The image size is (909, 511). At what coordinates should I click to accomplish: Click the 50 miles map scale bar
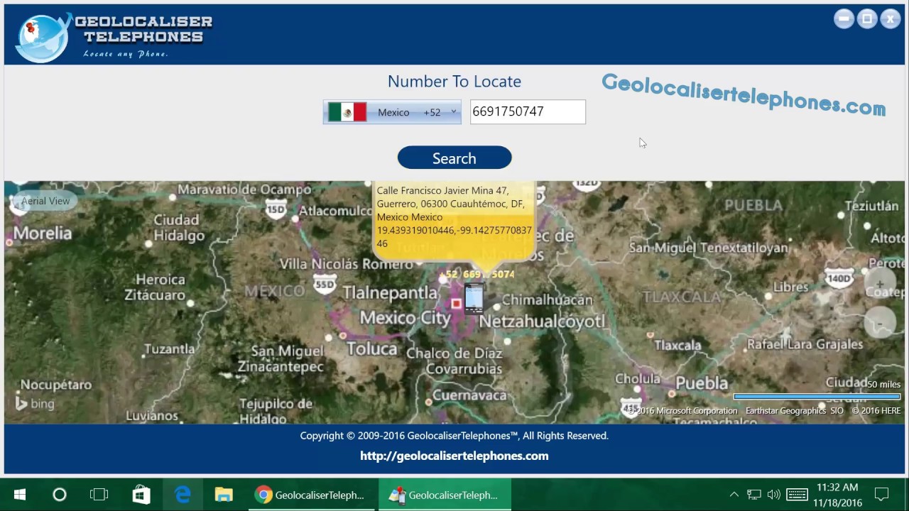[817, 397]
